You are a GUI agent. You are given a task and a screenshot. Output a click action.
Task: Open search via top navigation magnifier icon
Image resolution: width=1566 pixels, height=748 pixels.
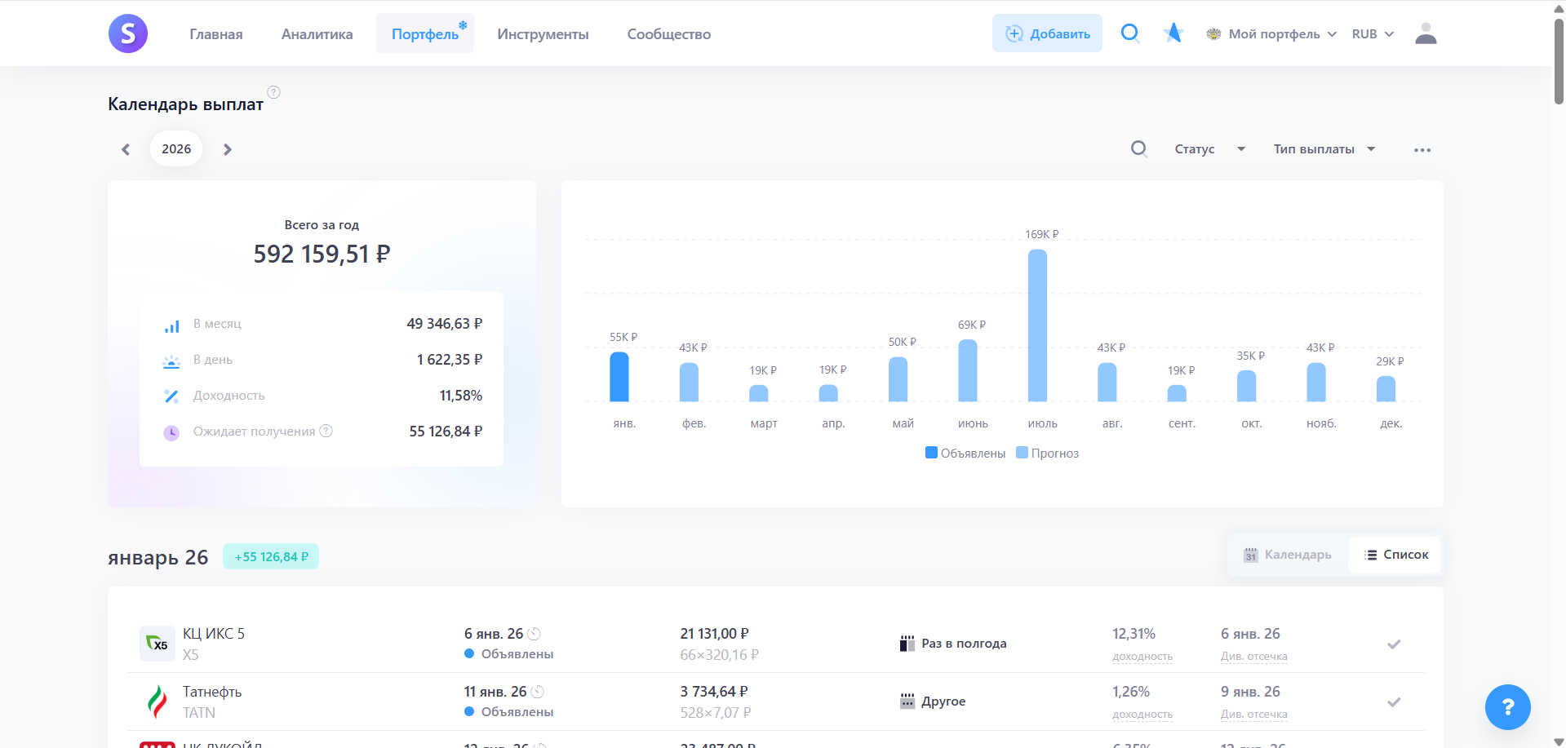click(1129, 33)
